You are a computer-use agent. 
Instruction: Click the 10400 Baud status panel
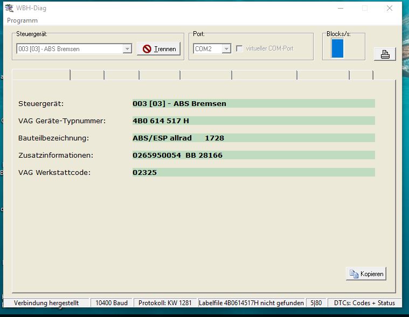[112, 303]
